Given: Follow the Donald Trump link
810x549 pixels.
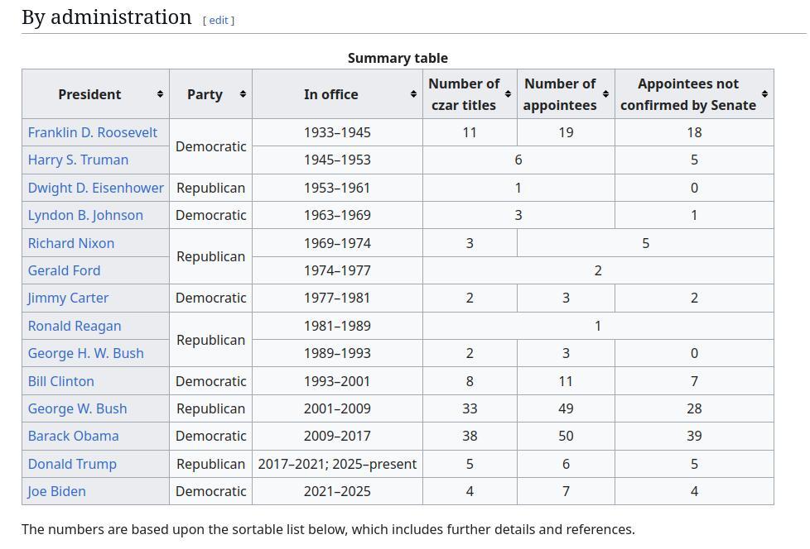Looking at the screenshot, I should coord(72,464).
